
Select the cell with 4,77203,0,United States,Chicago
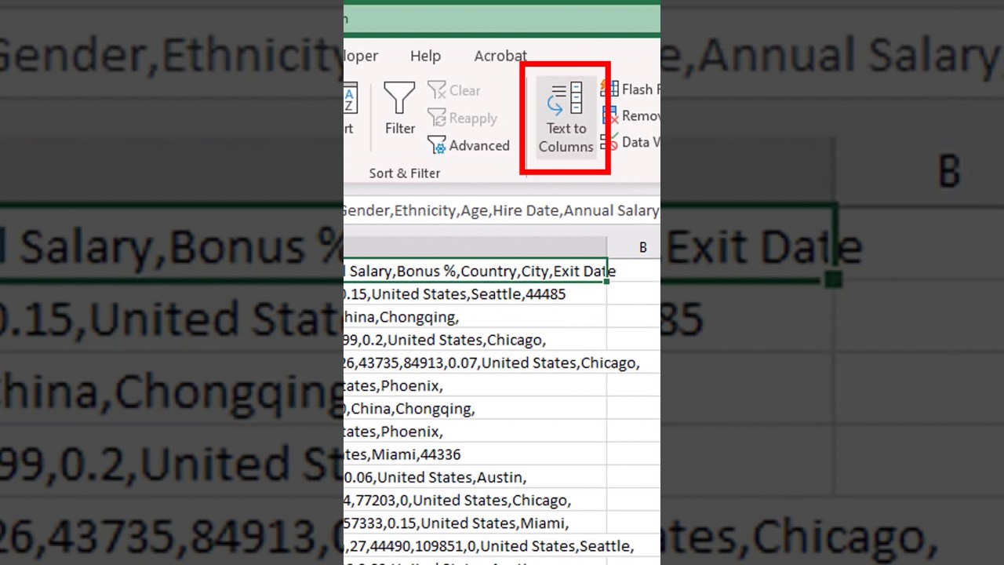[475, 500]
